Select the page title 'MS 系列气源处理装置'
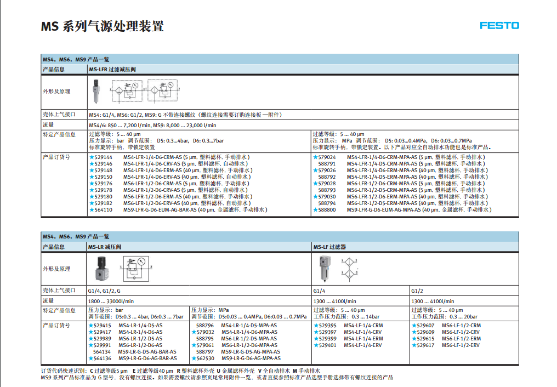 tap(103, 26)
